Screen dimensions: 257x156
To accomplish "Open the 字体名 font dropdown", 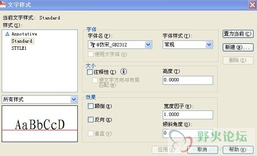I will click(148, 45).
